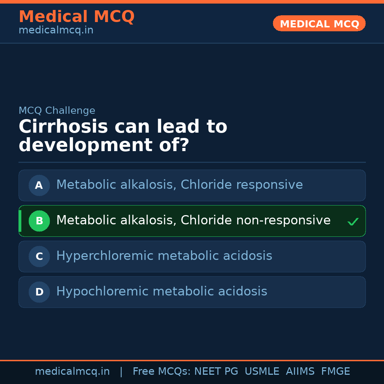Select option 'Metabolic alkalosis, Chloride responsive'
The width and height of the screenshot is (384, 384).
(x=180, y=185)
